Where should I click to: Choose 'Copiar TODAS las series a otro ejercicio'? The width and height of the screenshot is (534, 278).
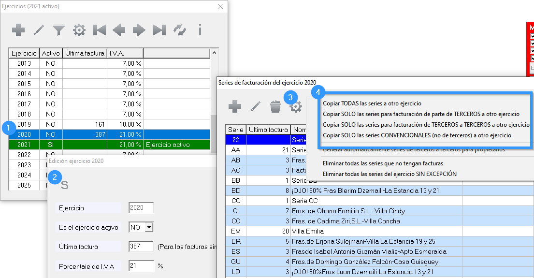372,103
